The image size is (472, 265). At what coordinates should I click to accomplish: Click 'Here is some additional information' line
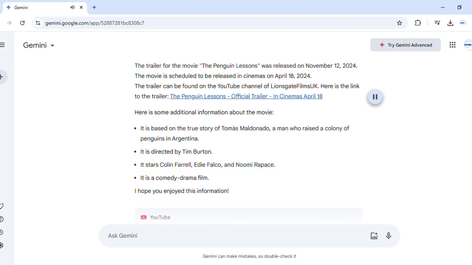tap(204, 112)
